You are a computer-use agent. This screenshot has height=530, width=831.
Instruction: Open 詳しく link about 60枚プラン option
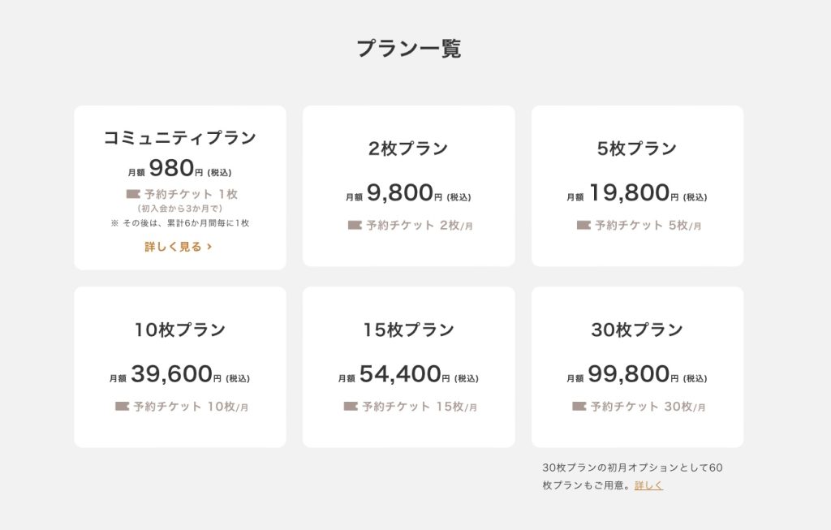click(648, 485)
